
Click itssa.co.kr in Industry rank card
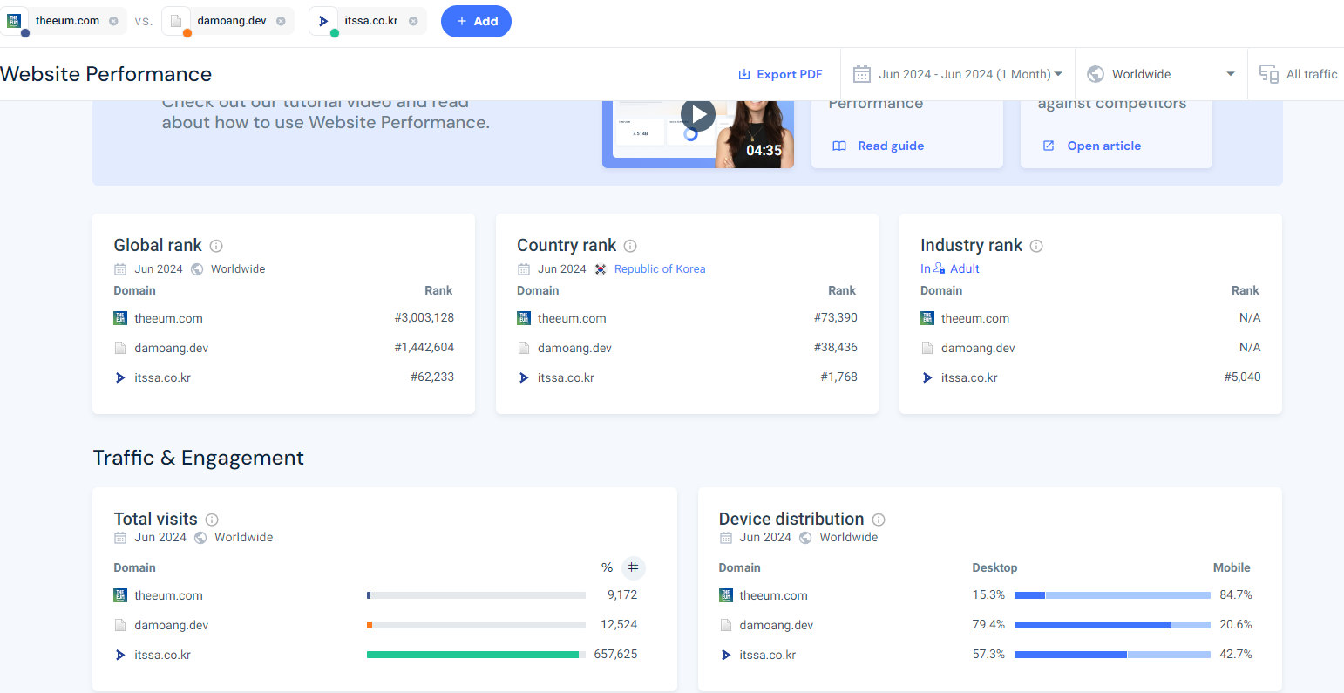[x=969, y=377]
